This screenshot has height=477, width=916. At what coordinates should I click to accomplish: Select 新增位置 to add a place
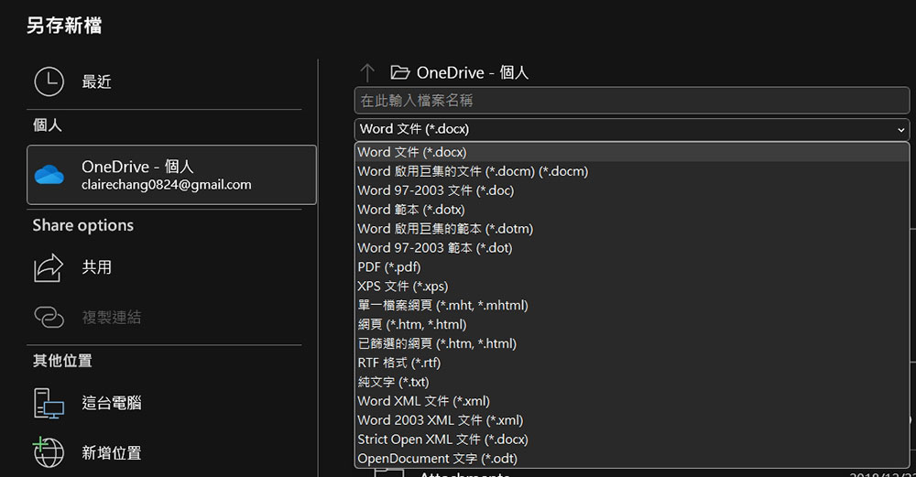click(112, 452)
